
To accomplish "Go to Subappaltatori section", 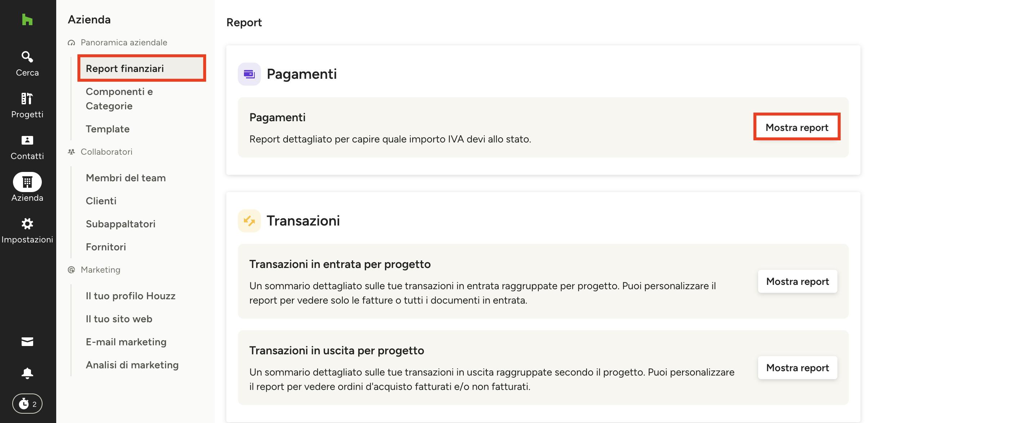I will (x=121, y=224).
